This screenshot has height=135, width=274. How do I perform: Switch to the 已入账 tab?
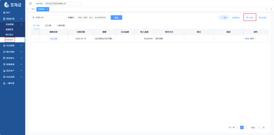pos(48,25)
